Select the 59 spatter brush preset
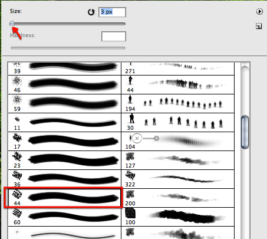Viewport: 267px width, 239px height. (x=64, y=103)
